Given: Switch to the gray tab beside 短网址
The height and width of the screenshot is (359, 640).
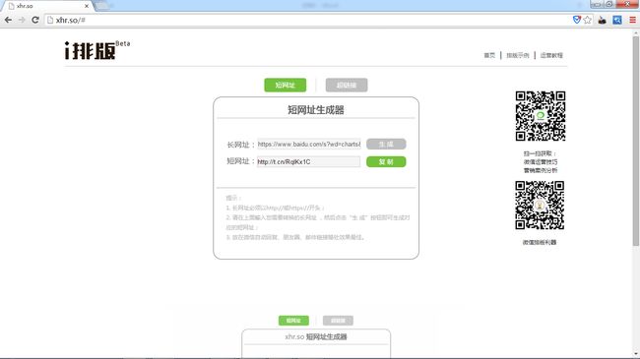Looking at the screenshot, I should tap(347, 85).
